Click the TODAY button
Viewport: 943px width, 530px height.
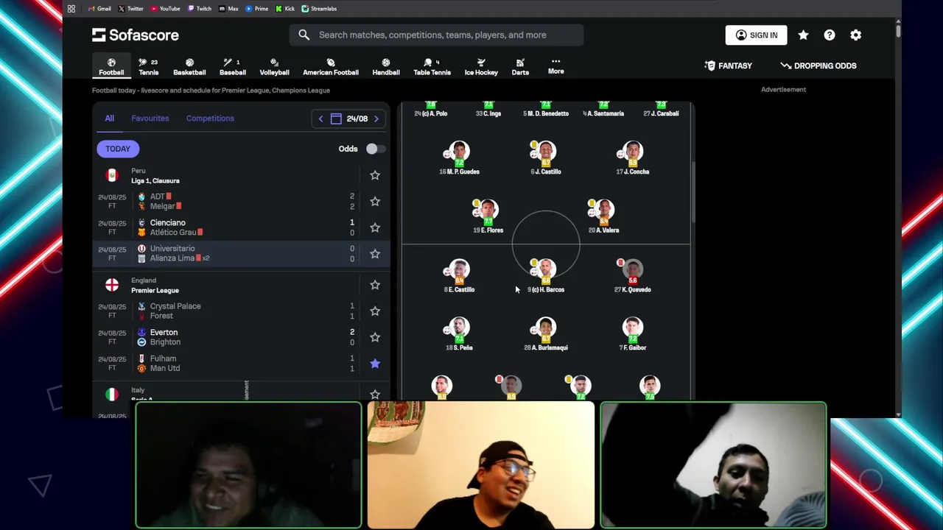tap(117, 149)
